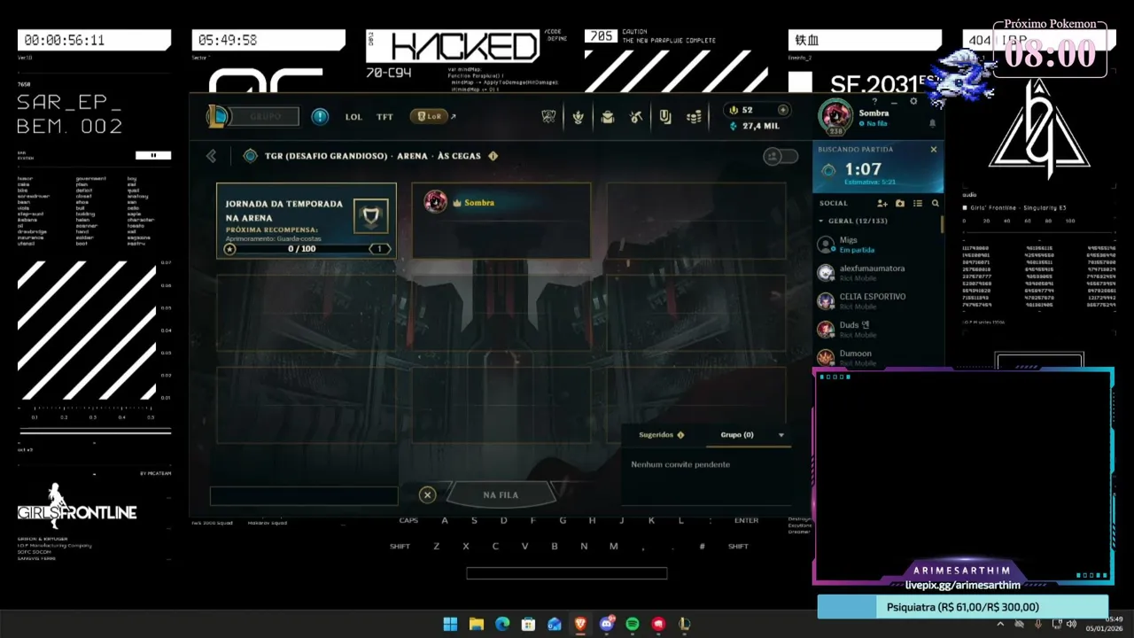Image resolution: width=1134 pixels, height=638 pixels.
Task: Open client settings gear icon
Action: click(913, 101)
